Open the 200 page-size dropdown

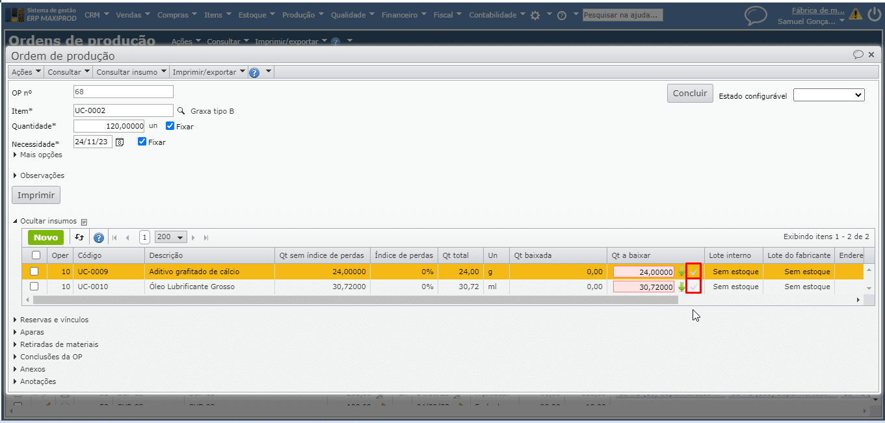[x=171, y=237]
